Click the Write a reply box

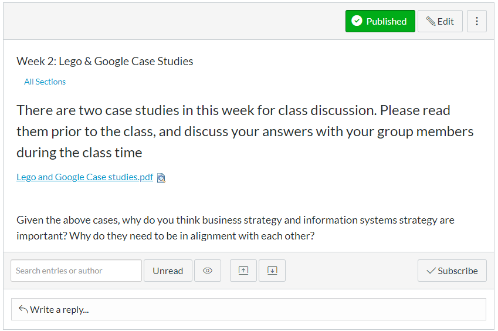249,309
